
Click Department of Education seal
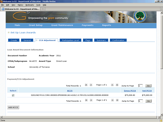(140, 17)
